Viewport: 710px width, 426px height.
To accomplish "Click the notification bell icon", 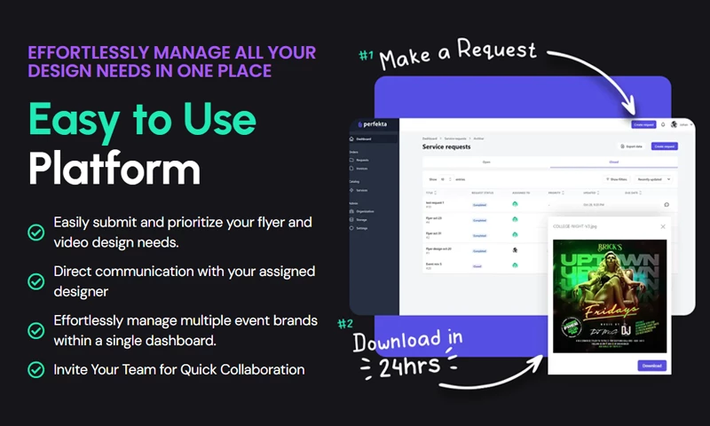I will pyautogui.click(x=663, y=125).
